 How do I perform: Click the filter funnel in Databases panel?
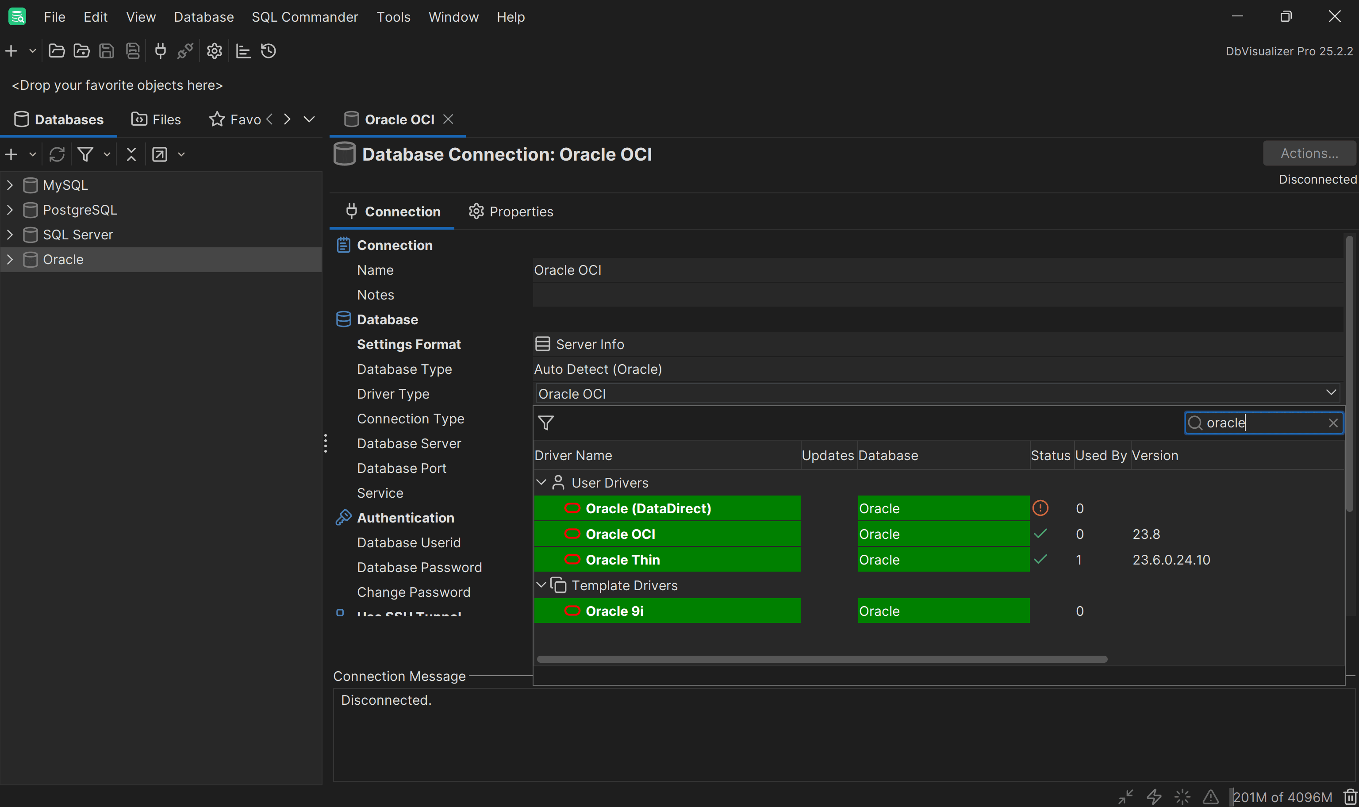click(x=85, y=154)
